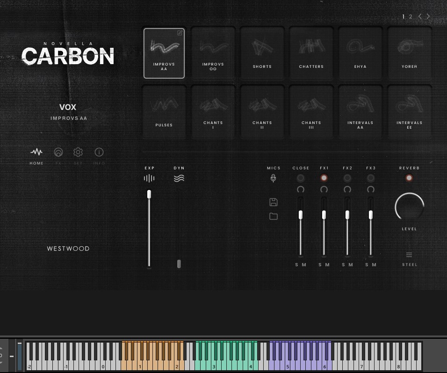Disable the FX1 channel power toggle
The height and width of the screenshot is (373, 447).
coord(324,178)
